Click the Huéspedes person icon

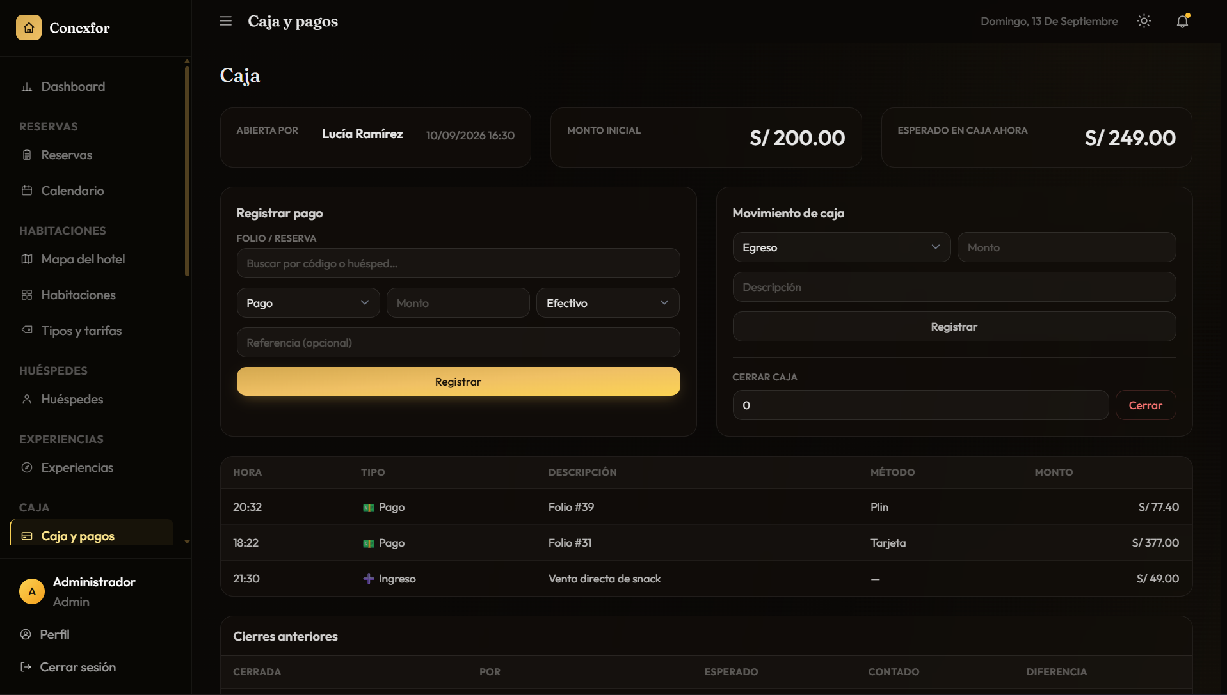(27, 399)
